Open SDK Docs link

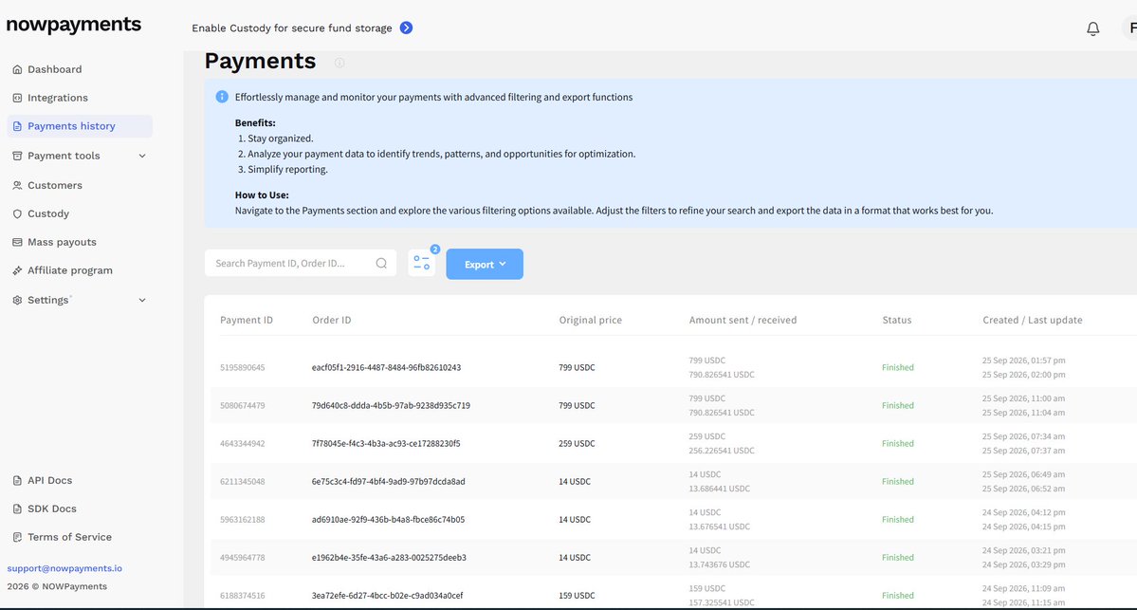tap(51, 509)
